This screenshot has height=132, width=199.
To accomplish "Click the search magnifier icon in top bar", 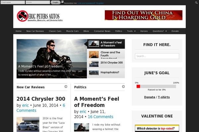I will click(x=196, y=2).
